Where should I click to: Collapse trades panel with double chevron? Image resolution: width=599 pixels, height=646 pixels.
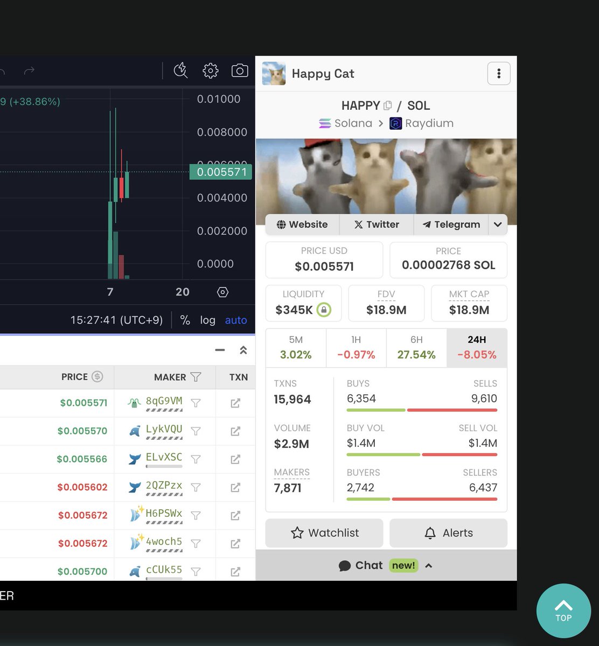[x=243, y=350]
